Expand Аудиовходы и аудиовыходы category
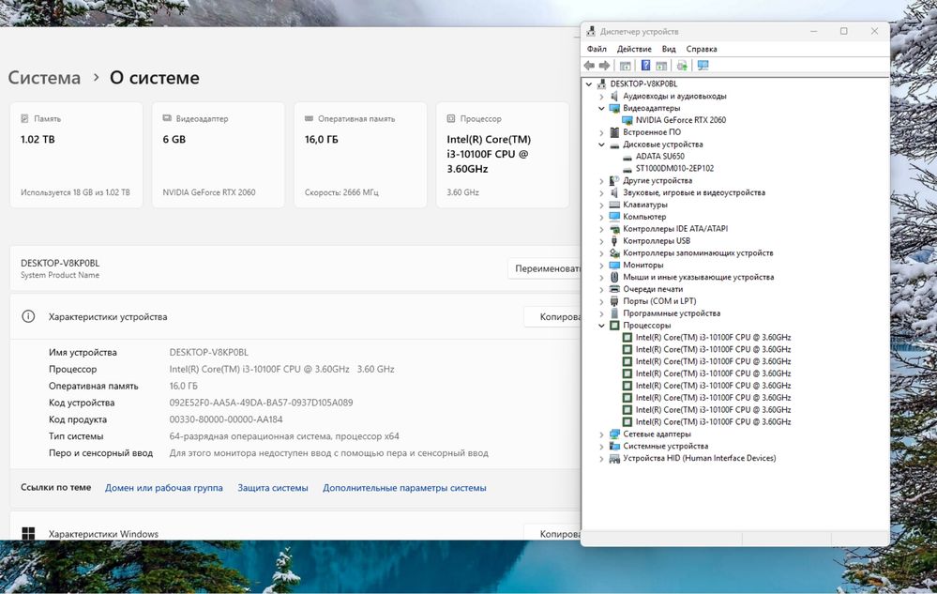Screen dimensions: 937x594 [602, 97]
